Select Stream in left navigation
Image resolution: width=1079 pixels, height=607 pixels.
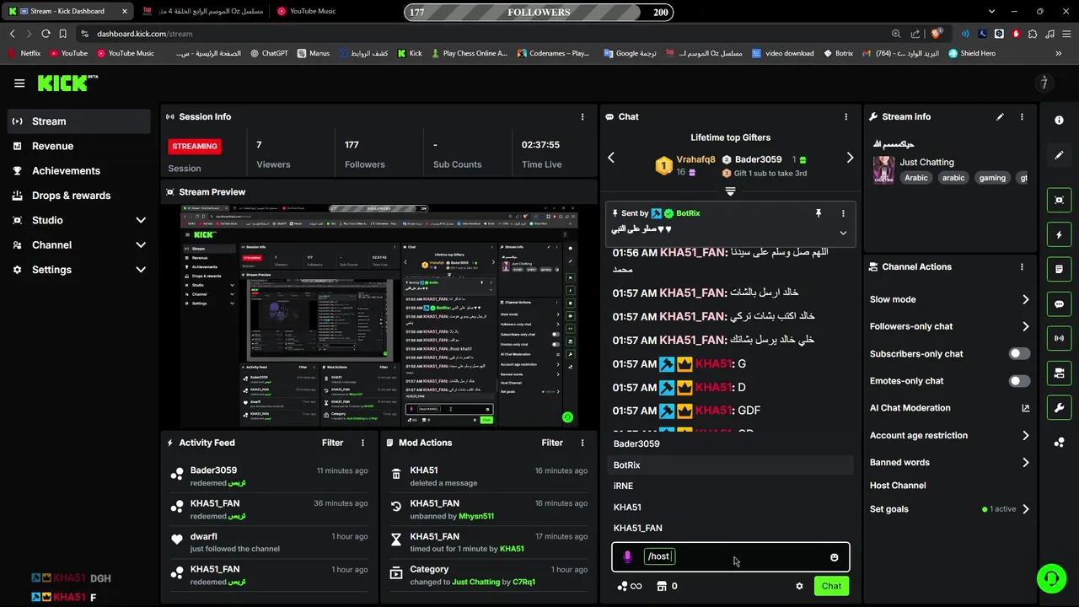[x=80, y=121]
